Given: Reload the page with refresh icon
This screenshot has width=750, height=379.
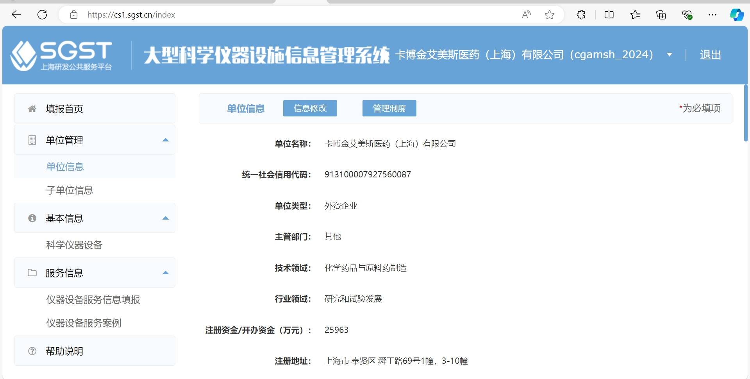Looking at the screenshot, I should [42, 15].
